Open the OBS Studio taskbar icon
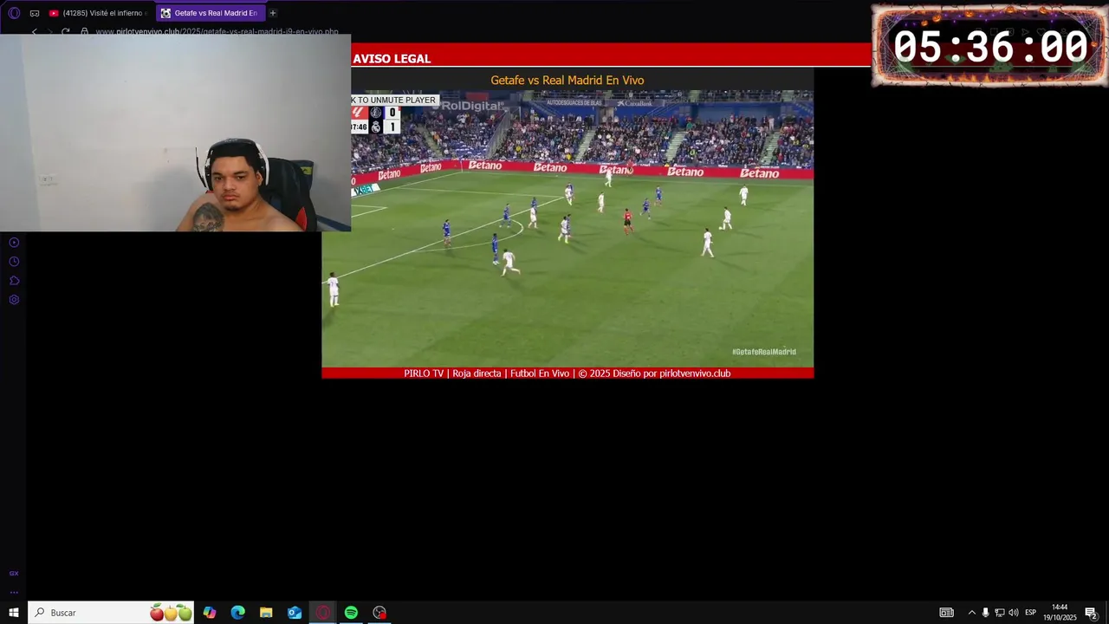The height and width of the screenshot is (624, 1109). [379, 613]
